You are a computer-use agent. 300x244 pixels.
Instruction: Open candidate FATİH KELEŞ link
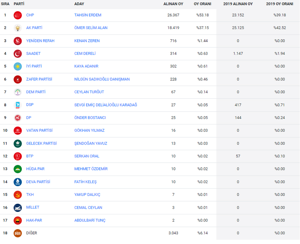pos(85,182)
